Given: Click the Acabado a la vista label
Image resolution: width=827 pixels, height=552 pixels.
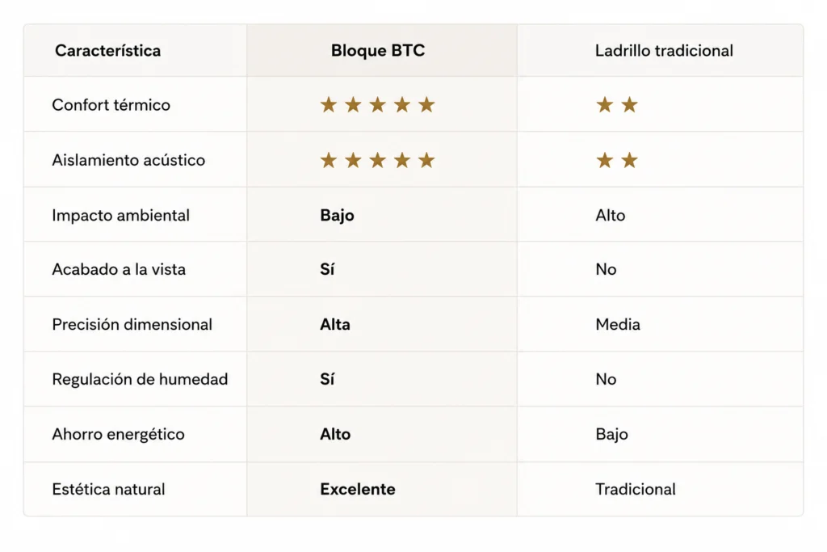Looking at the screenshot, I should pyautogui.click(x=119, y=270).
